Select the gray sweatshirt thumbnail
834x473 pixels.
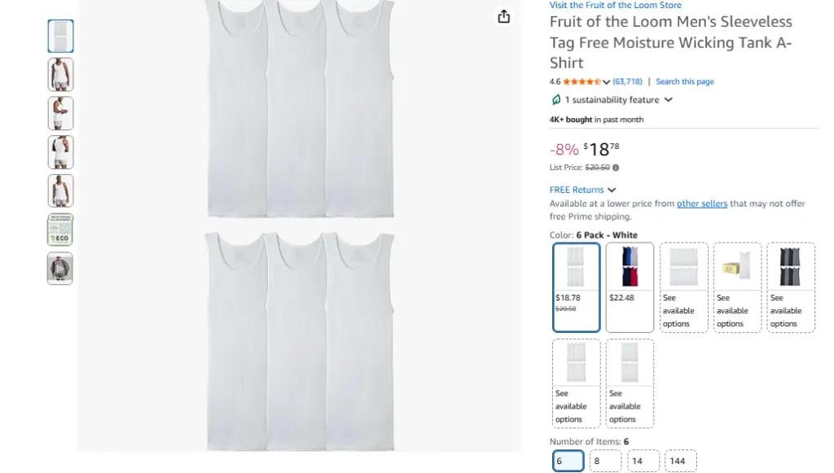(60, 268)
